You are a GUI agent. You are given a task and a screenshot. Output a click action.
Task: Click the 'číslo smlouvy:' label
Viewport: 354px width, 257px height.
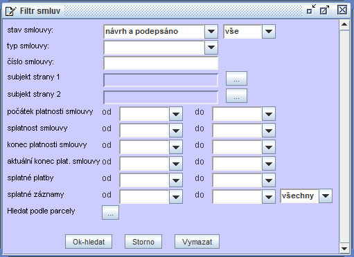30,61
